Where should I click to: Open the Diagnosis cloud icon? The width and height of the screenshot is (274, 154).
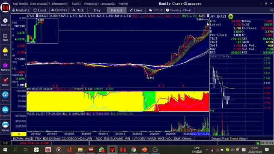pyautogui.click(x=5, y=111)
